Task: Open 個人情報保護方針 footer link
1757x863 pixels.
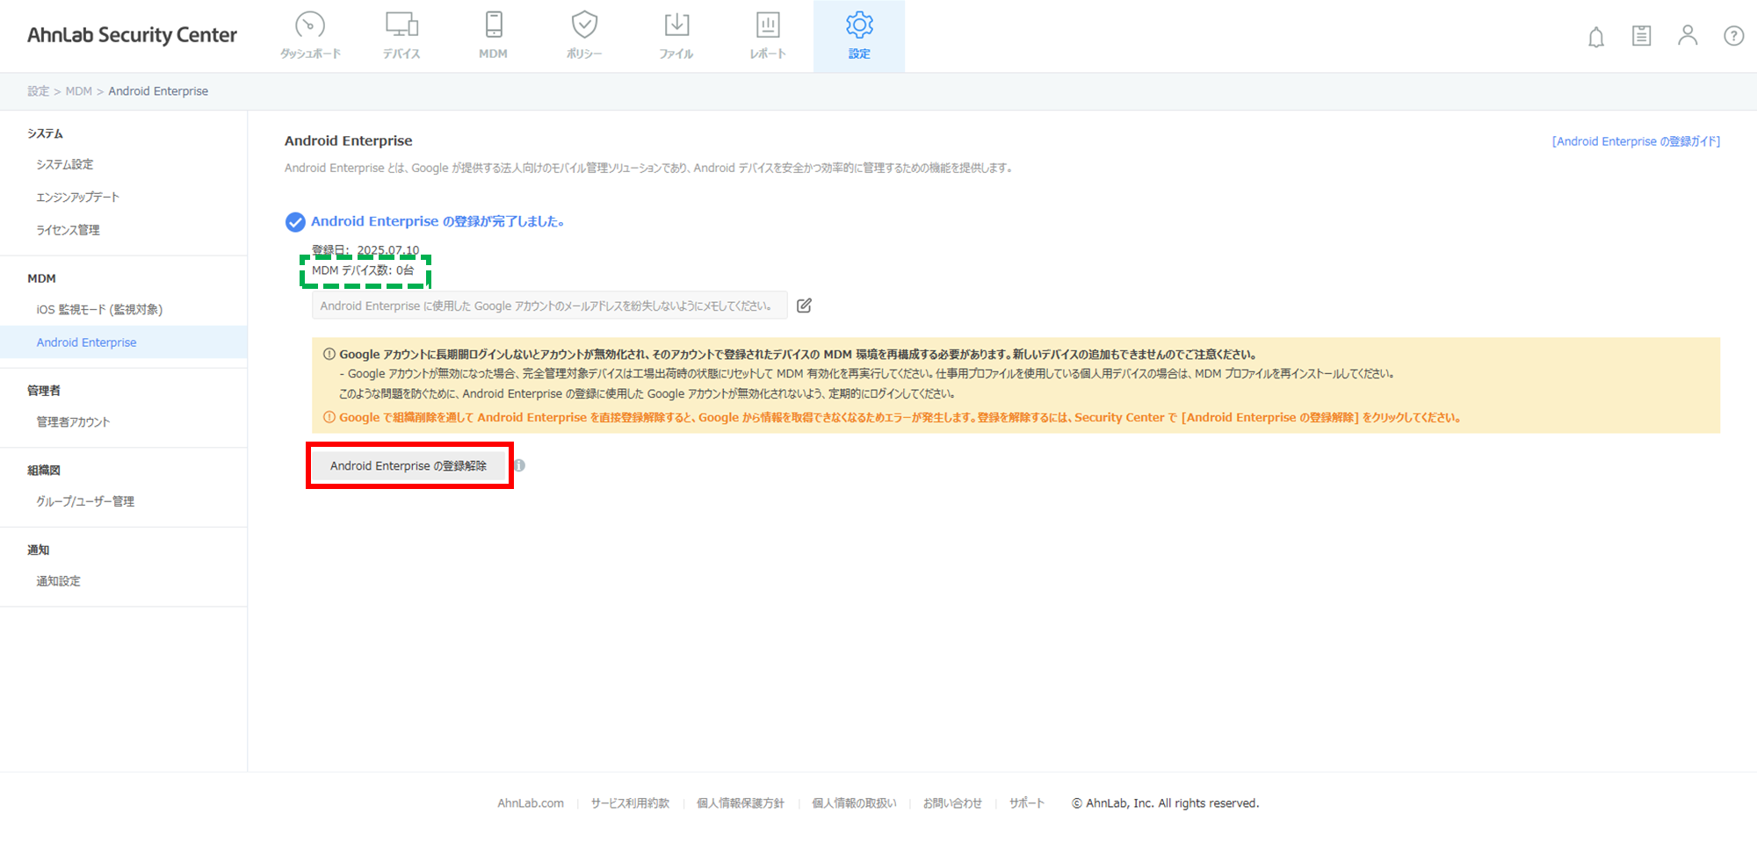Action: point(741,803)
